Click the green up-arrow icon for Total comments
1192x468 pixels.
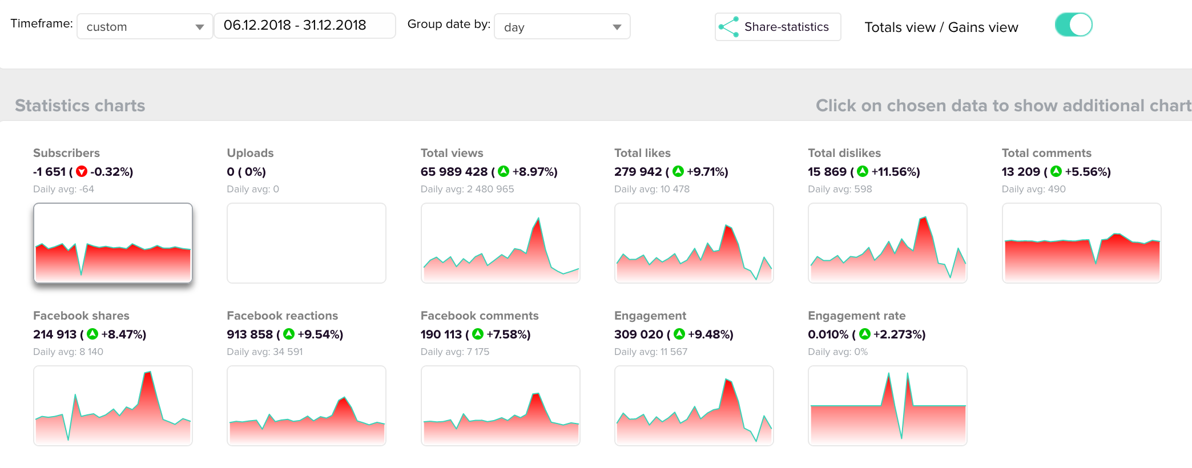1056,171
